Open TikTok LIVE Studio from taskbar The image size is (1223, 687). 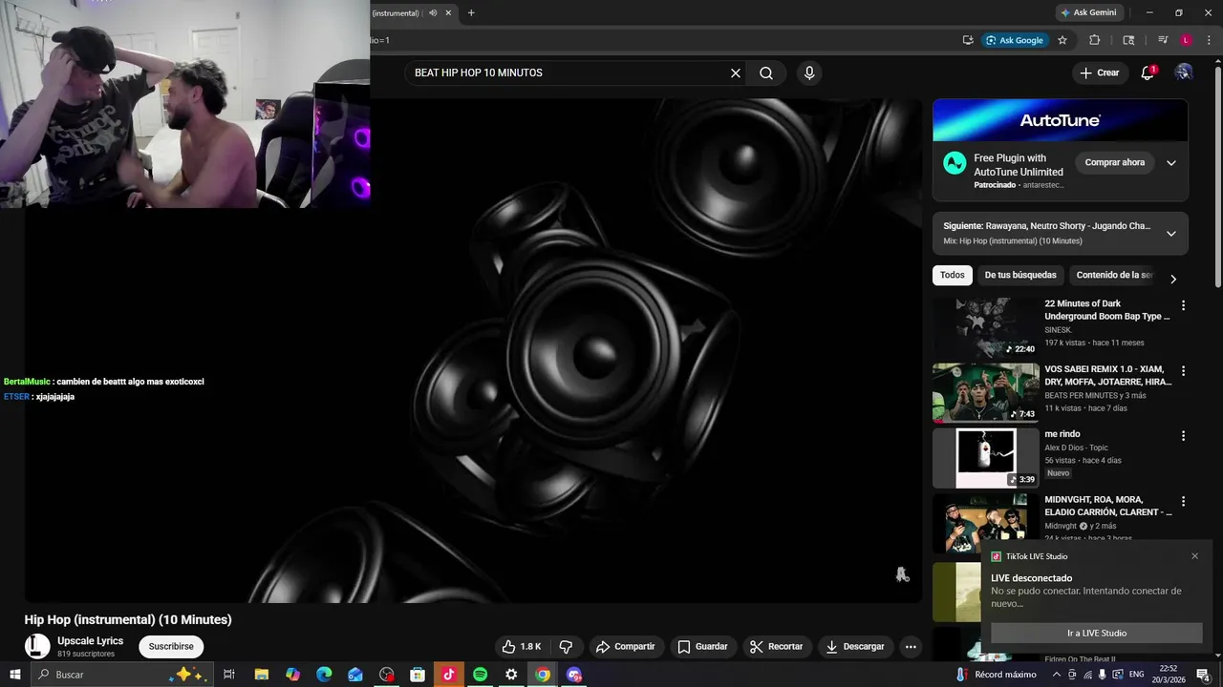(449, 675)
